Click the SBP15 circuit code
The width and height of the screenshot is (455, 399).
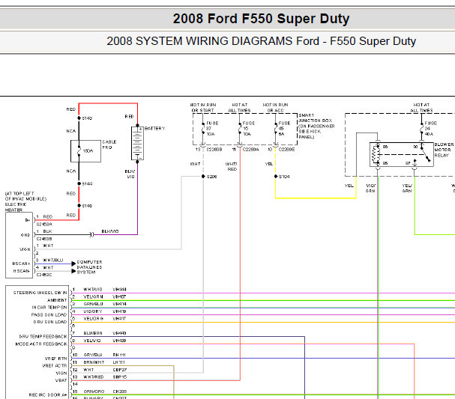(x=119, y=377)
